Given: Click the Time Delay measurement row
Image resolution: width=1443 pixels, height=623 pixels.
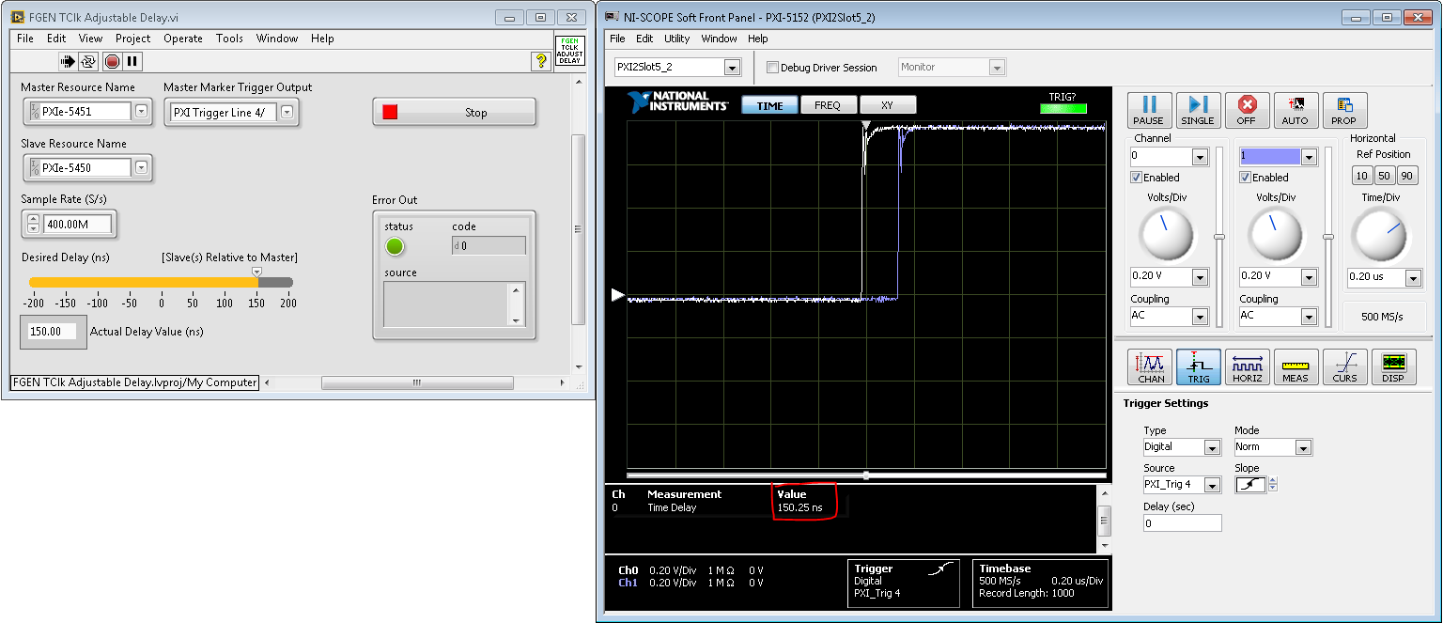Looking at the screenshot, I should pyautogui.click(x=729, y=507).
